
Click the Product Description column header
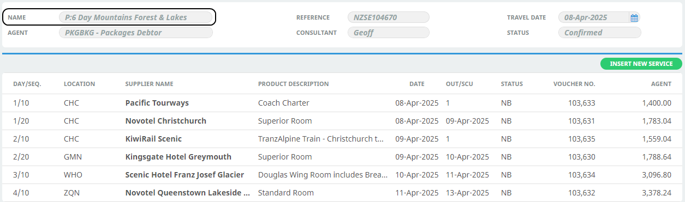(x=293, y=84)
